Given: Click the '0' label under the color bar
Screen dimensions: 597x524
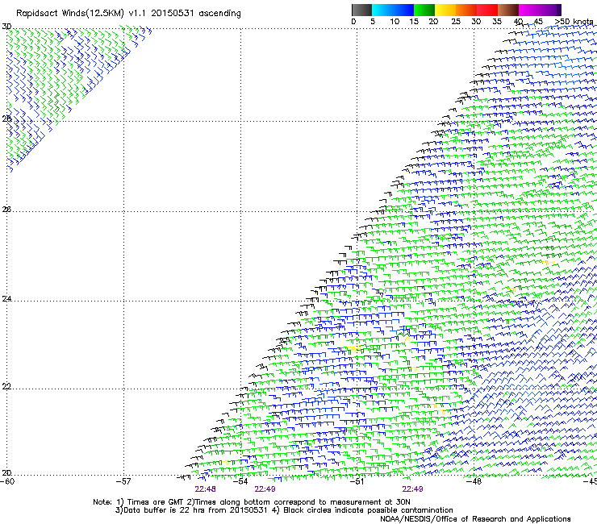Looking at the screenshot, I should [x=353, y=22].
